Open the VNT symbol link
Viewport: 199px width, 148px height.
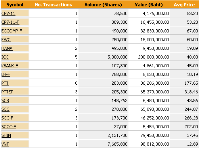tap(5, 144)
